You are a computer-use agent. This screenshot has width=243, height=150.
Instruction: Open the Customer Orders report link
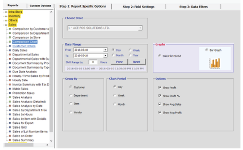pos(24,46)
